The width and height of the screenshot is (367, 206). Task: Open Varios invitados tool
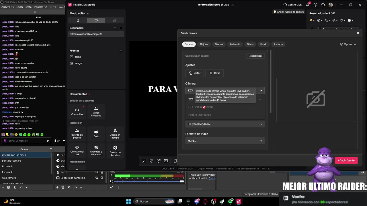coord(96,112)
